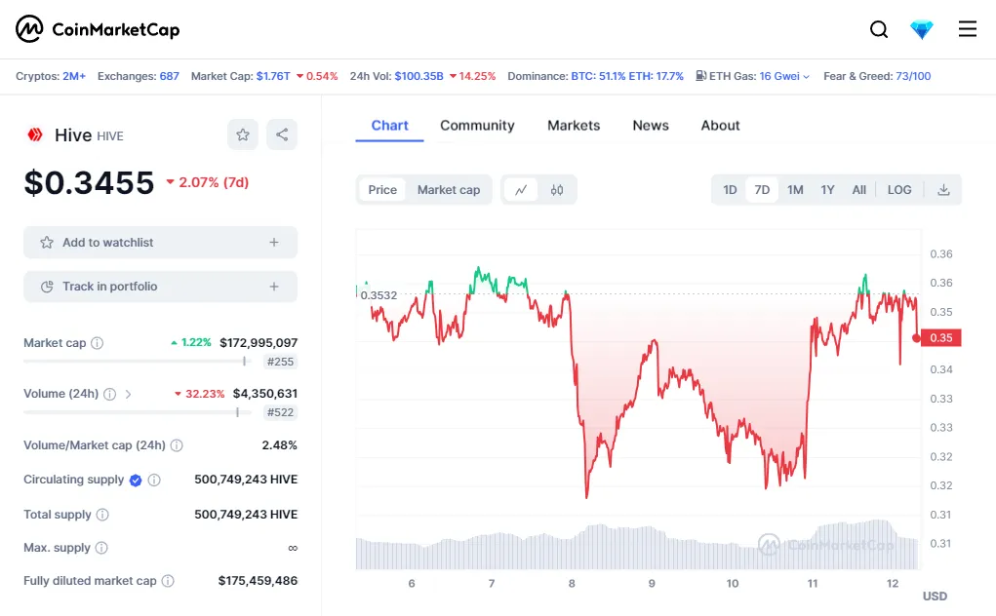The image size is (996, 616).
Task: Click the plus icon on Add to watchlist
Action: coord(274,243)
